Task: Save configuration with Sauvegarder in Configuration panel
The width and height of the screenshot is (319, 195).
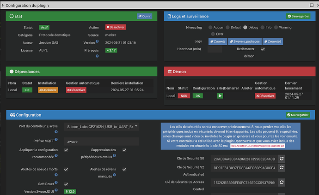Action: (298, 115)
